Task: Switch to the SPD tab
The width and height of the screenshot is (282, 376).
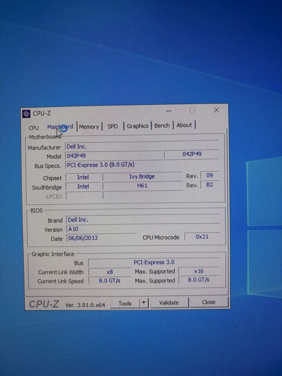Action: (x=113, y=126)
